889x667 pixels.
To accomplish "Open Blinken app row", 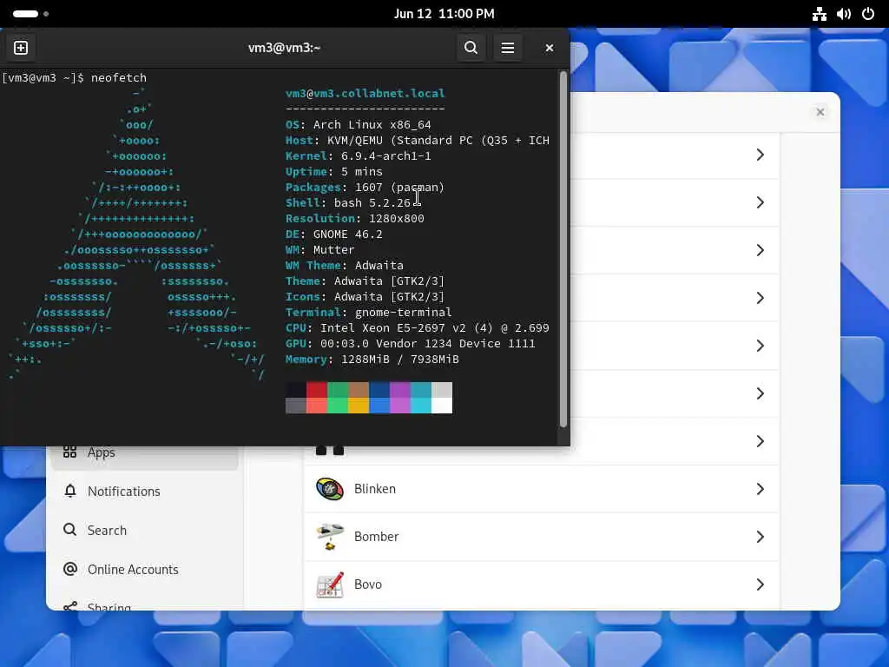I will click(542, 489).
